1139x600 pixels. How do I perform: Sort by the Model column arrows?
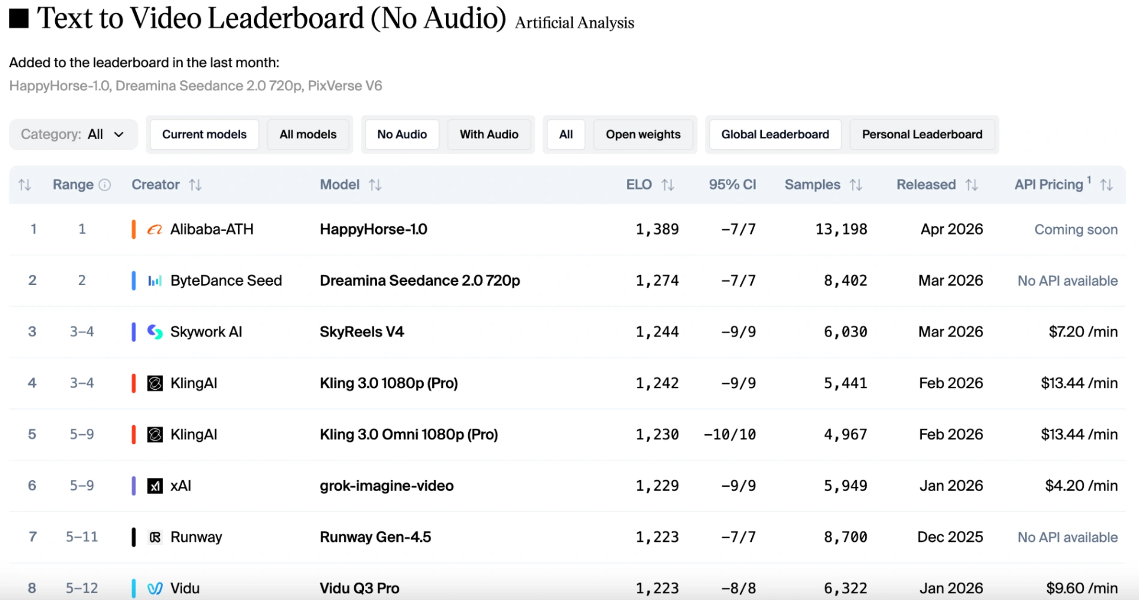(375, 185)
